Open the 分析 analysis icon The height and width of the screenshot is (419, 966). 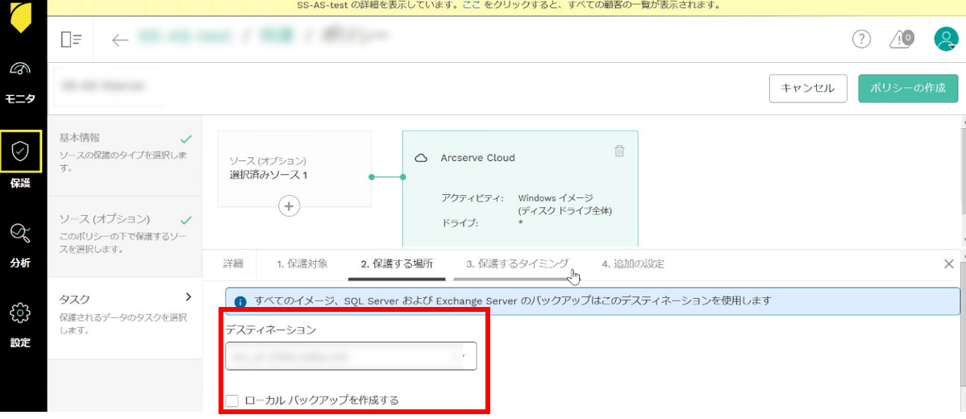[x=21, y=234]
